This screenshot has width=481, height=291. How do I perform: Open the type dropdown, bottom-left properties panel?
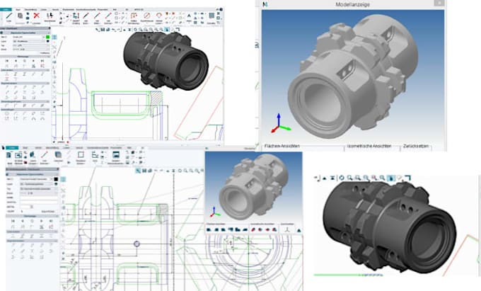[x=39, y=189]
